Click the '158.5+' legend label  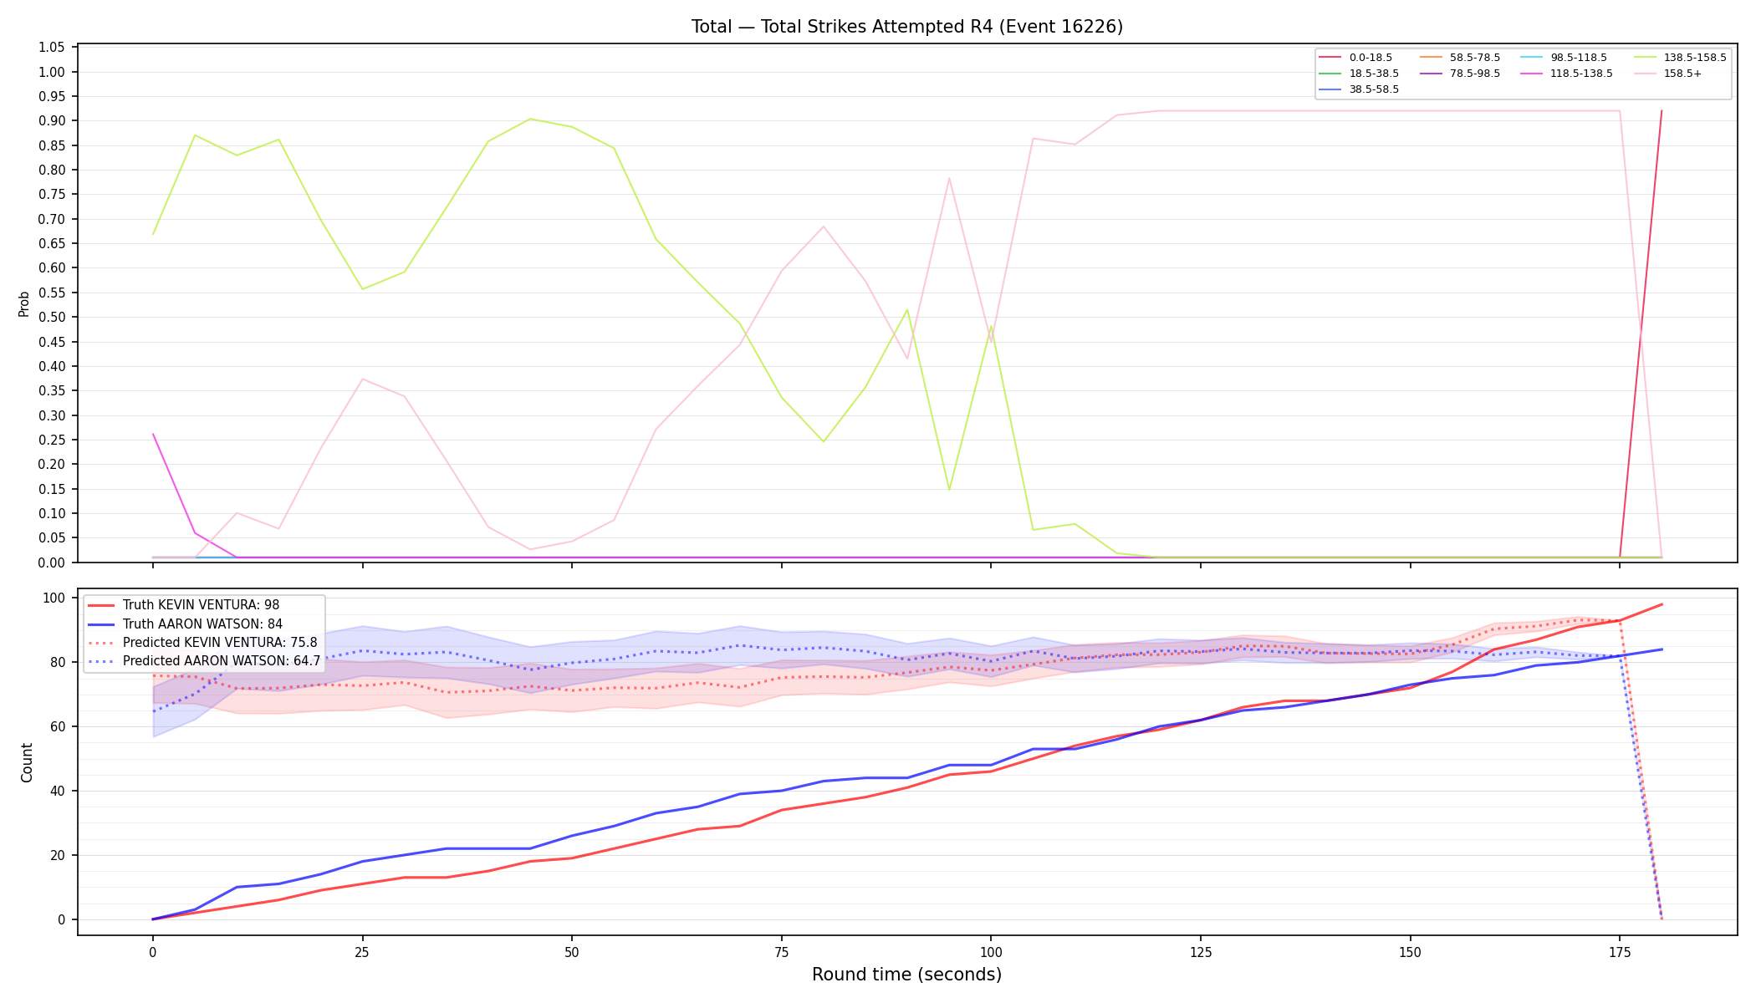click(x=1682, y=74)
